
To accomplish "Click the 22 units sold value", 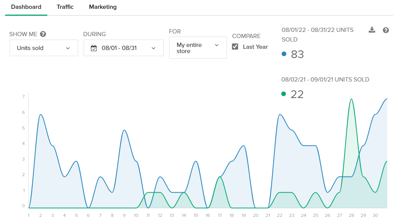I will coord(297,95).
